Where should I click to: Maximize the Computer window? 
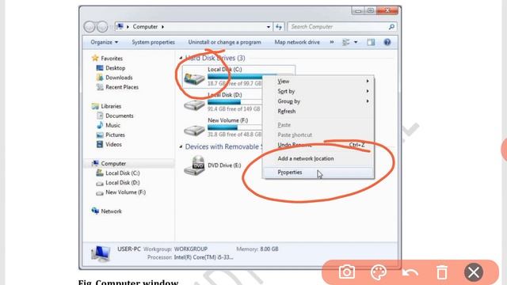click(370, 11)
